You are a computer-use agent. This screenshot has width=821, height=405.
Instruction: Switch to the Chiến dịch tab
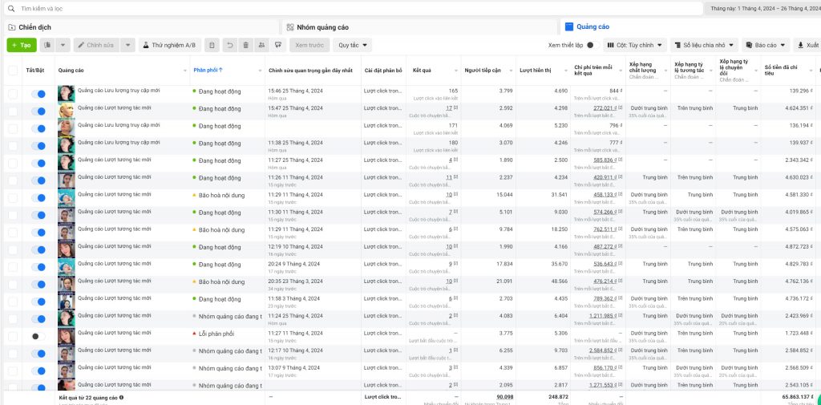coord(141,27)
